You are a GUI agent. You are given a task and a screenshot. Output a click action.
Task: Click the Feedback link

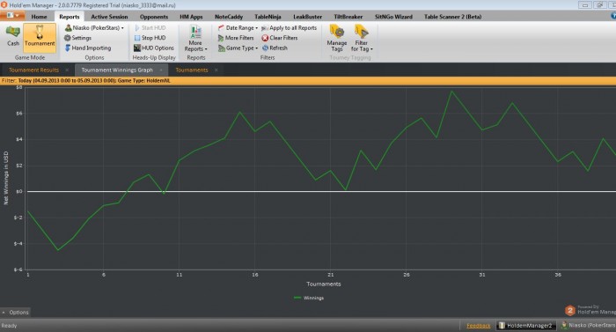[x=478, y=326]
